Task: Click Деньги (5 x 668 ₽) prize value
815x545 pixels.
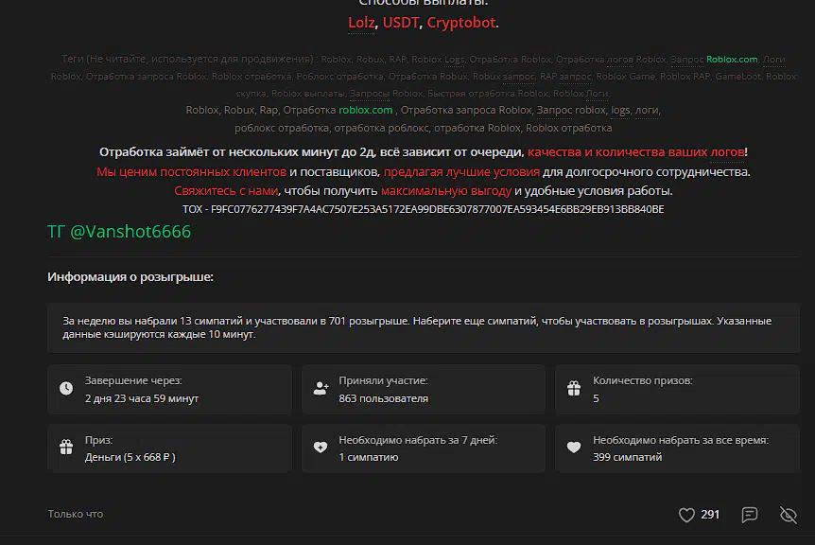Action: [130, 457]
